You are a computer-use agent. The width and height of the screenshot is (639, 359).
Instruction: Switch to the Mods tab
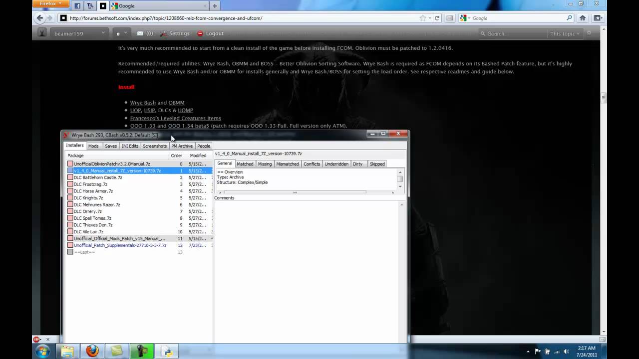click(93, 146)
